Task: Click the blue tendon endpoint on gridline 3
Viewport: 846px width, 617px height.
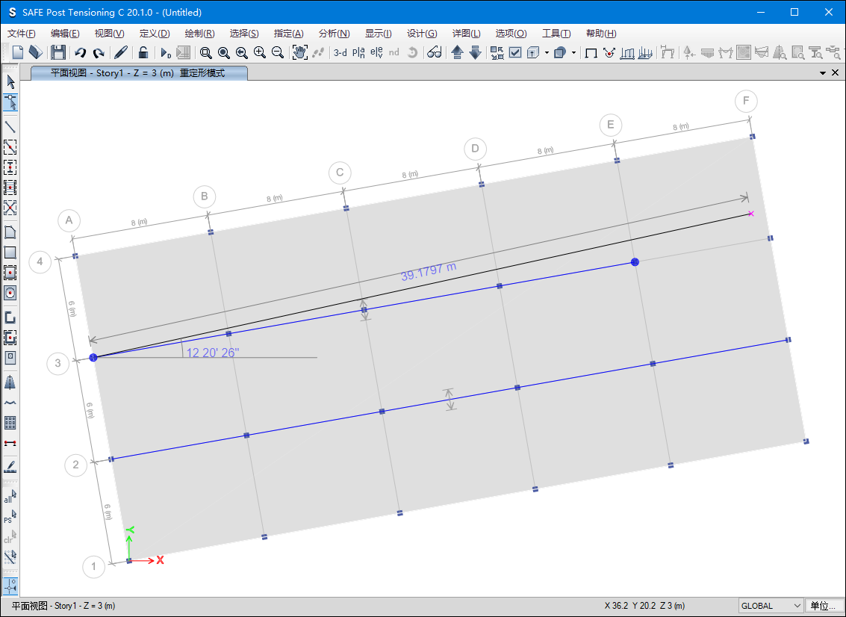Action: coord(93,358)
